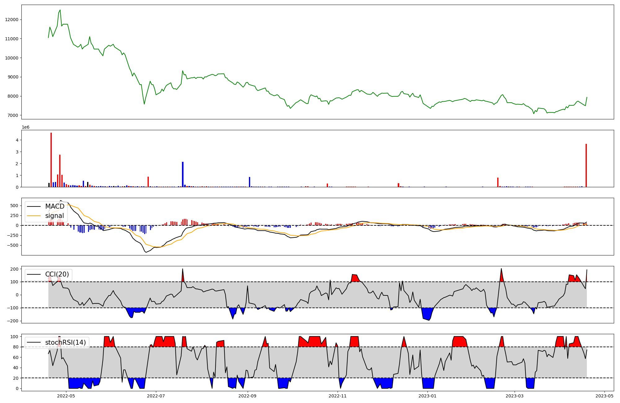Click the 2023-05 x-axis date label
The width and height of the screenshot is (620, 403).
[604, 396]
